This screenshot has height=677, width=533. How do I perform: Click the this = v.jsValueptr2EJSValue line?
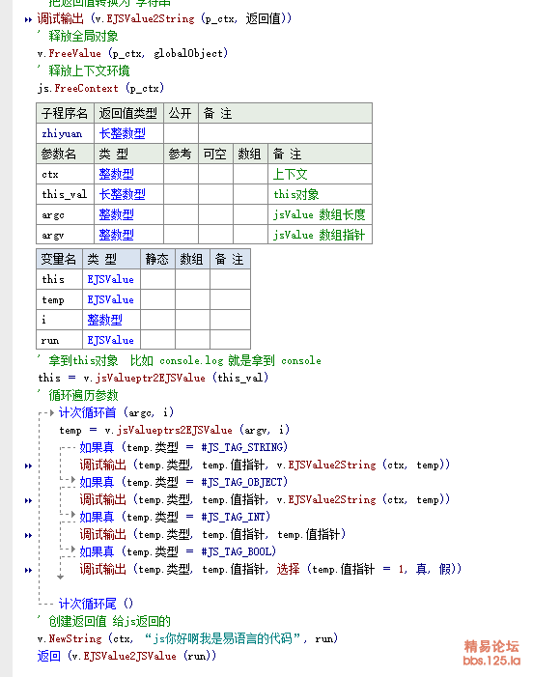point(154,378)
